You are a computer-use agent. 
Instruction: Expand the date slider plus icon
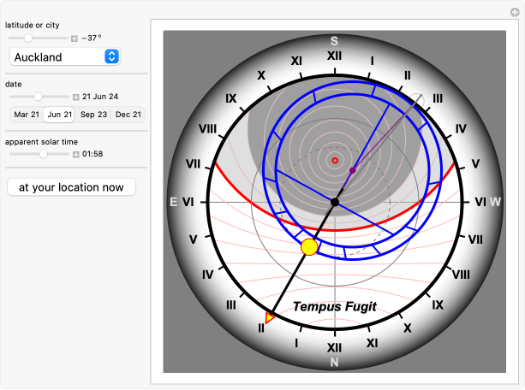click(x=76, y=97)
